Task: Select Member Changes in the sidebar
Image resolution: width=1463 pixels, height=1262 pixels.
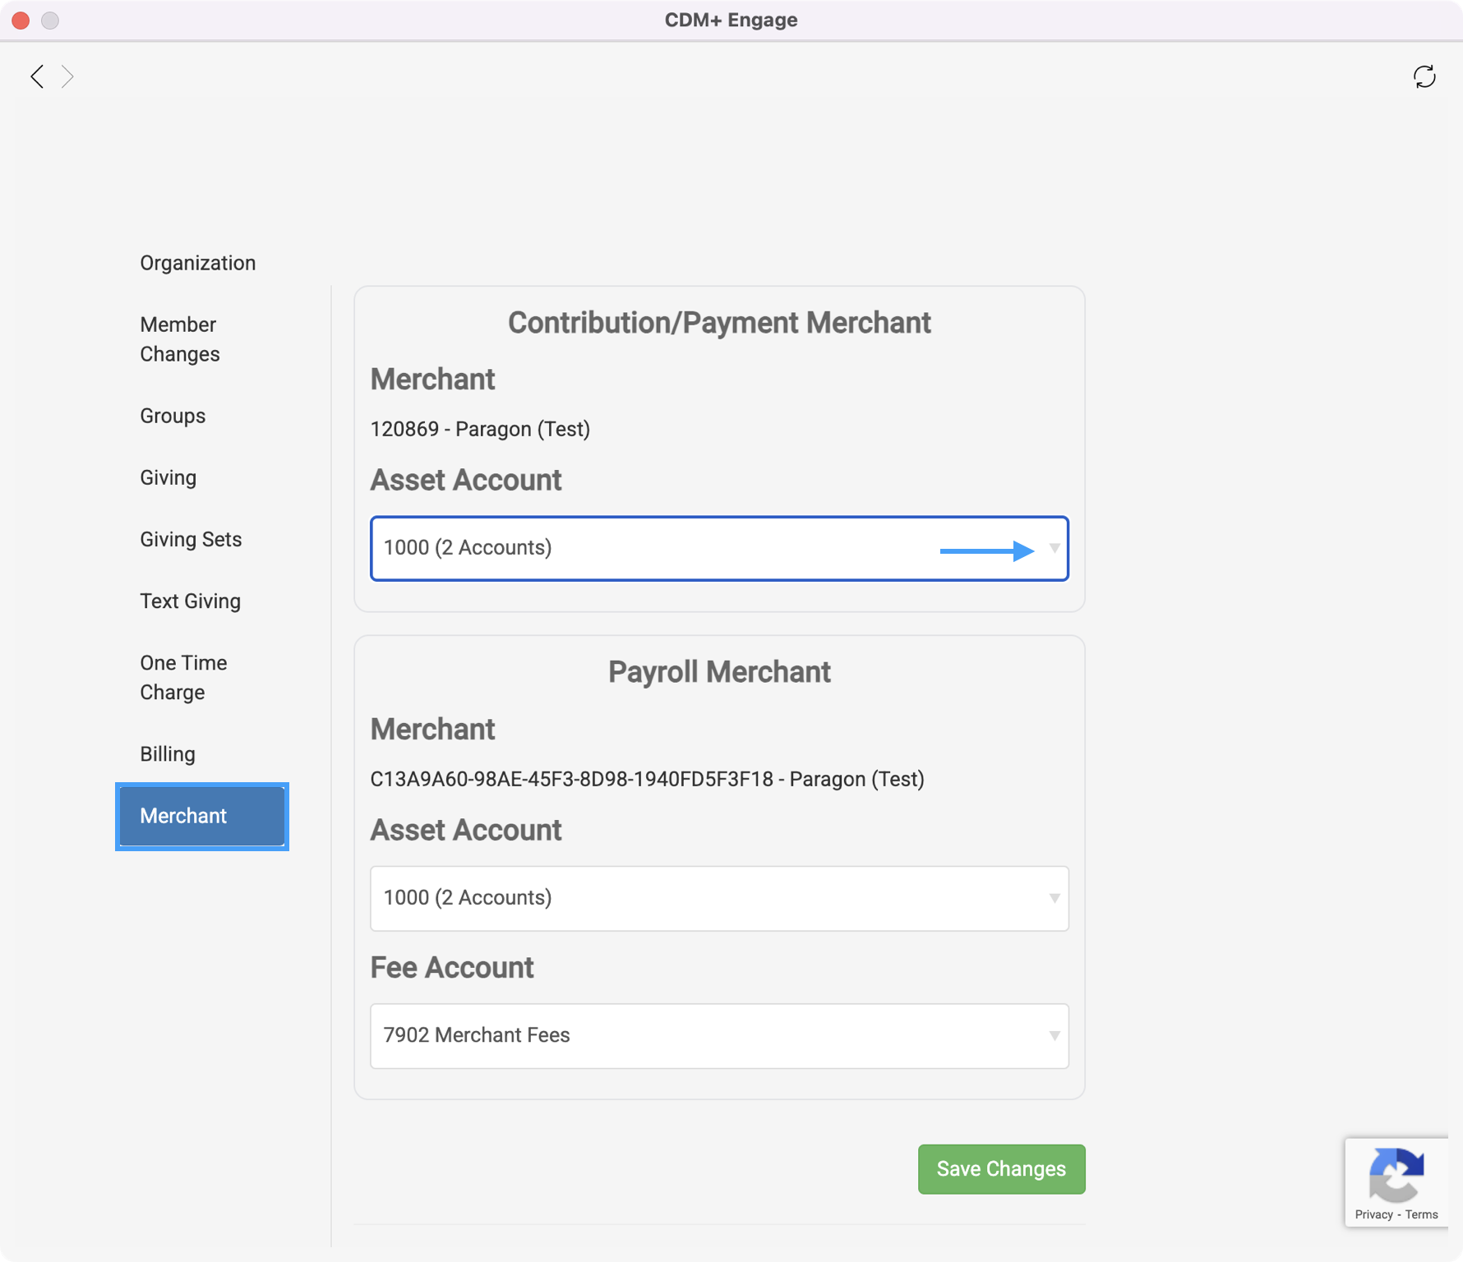Action: tap(179, 339)
